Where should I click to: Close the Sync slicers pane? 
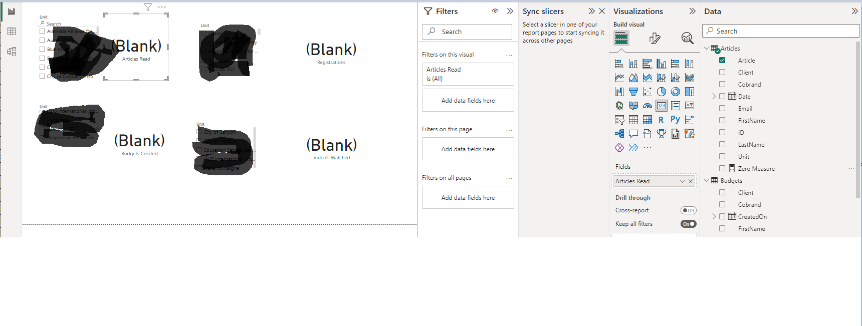pos(602,11)
